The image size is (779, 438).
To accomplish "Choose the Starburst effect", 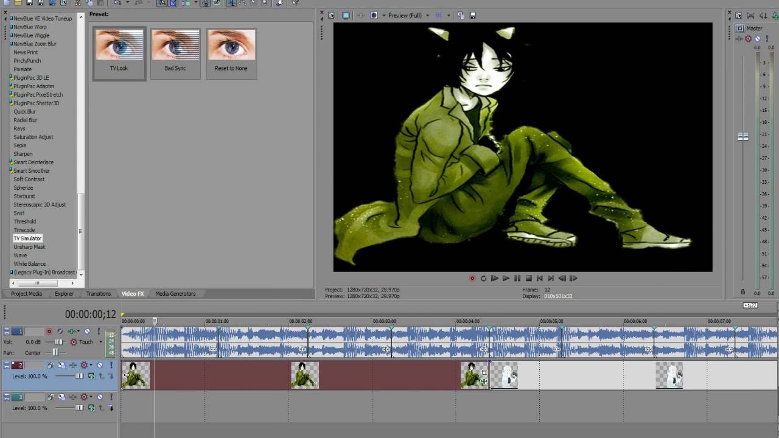I will click(24, 196).
